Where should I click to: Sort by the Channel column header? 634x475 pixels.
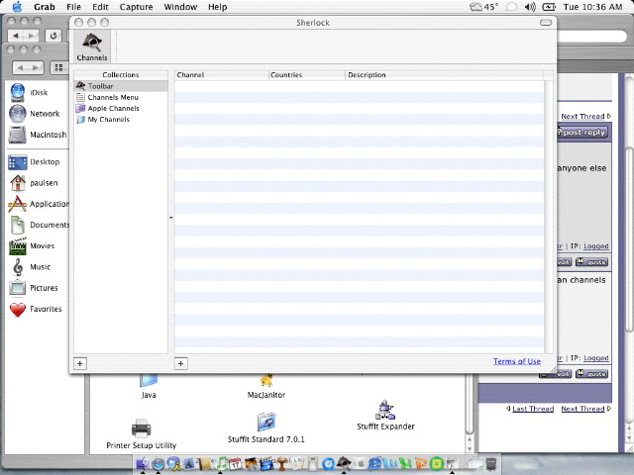point(222,75)
